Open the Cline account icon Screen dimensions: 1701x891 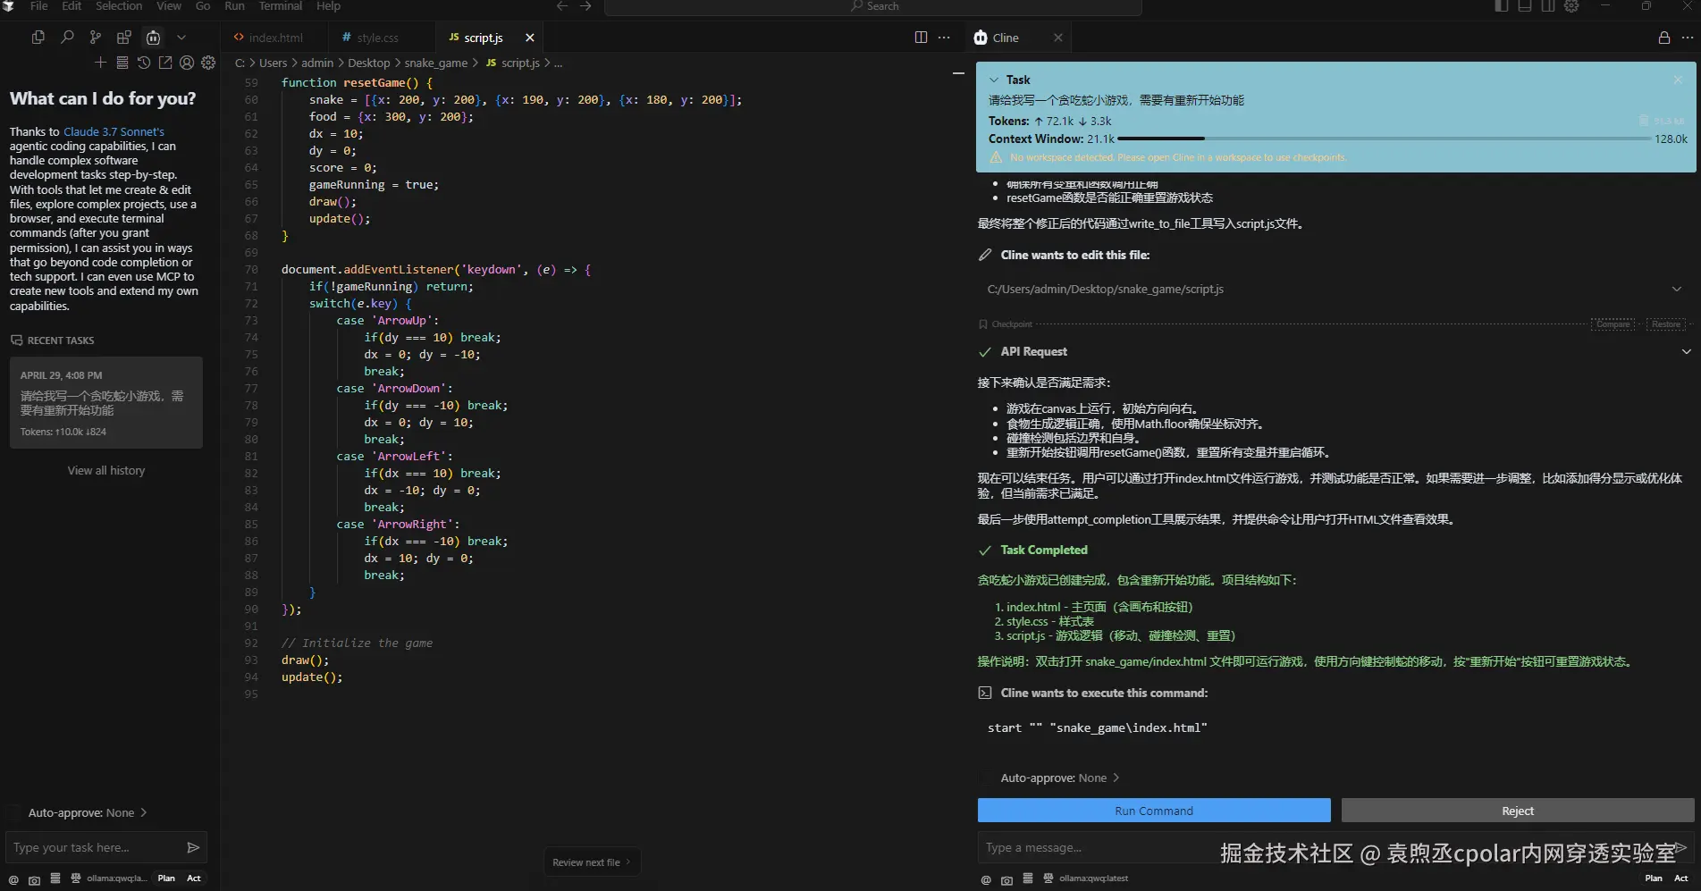[x=187, y=63]
